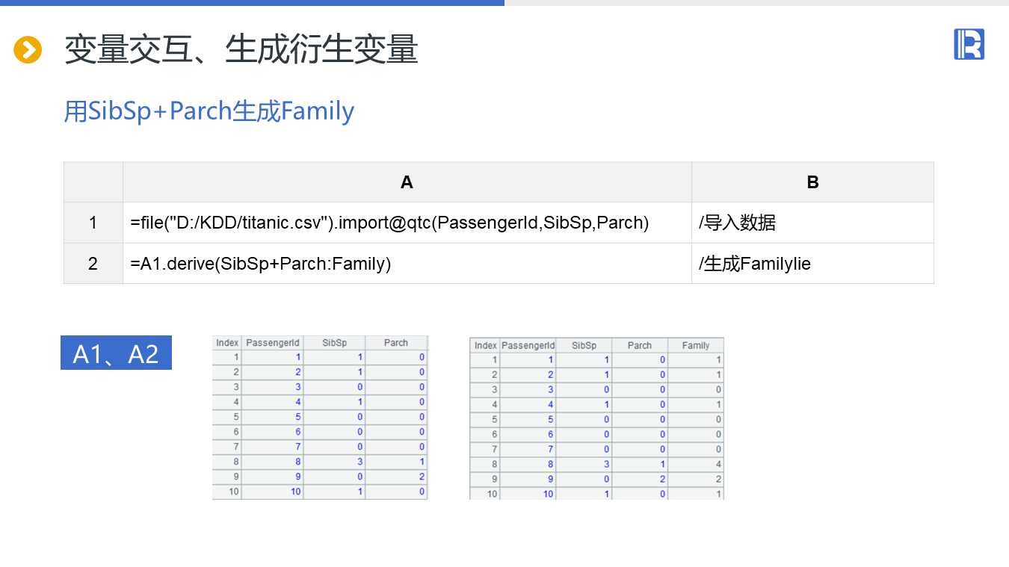Click the blue subtitle mentioning SibSp+Parch
The width and height of the screenshot is (1009, 567).
[x=209, y=111]
